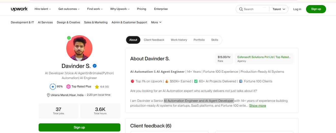Click the Uklana Mandi, Hisar, India location text
Screen dimensions: 336x133
coord(67,95)
